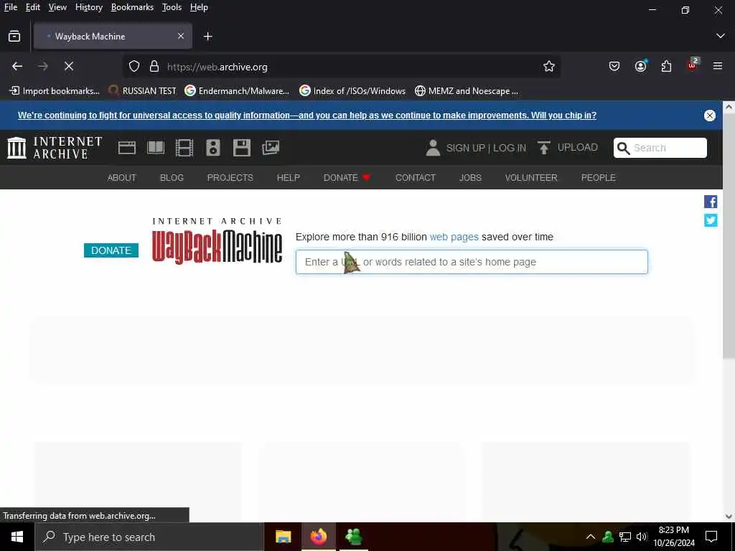This screenshot has height=551, width=735.
Task: Go back with browser back arrow
Action: pos(17,67)
